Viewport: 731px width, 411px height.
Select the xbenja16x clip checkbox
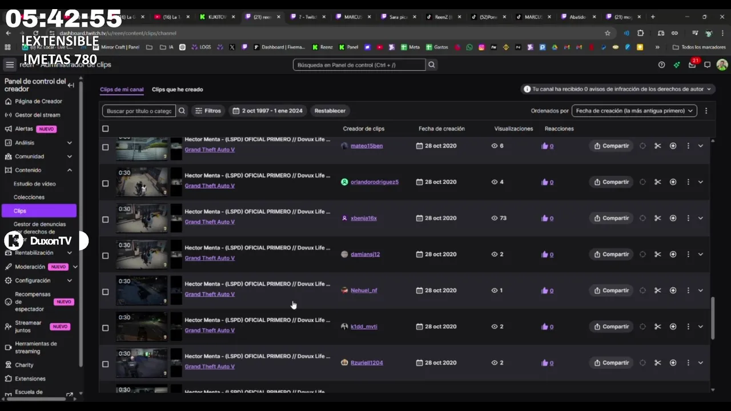[x=105, y=219]
